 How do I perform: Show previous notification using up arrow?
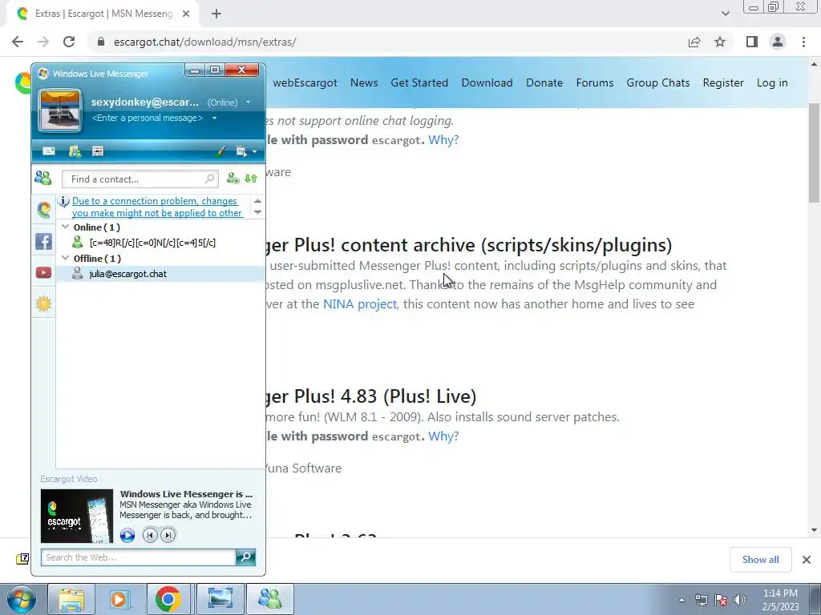[257, 201]
